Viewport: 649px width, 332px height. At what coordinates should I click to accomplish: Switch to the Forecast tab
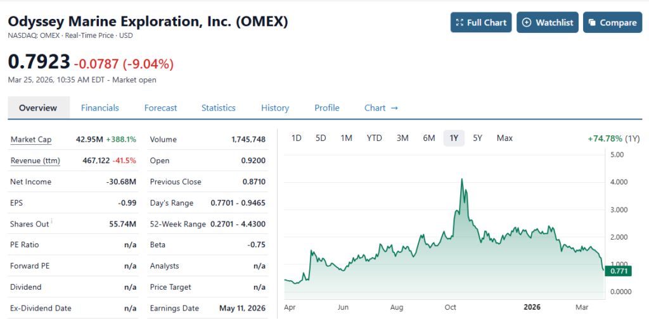point(161,108)
